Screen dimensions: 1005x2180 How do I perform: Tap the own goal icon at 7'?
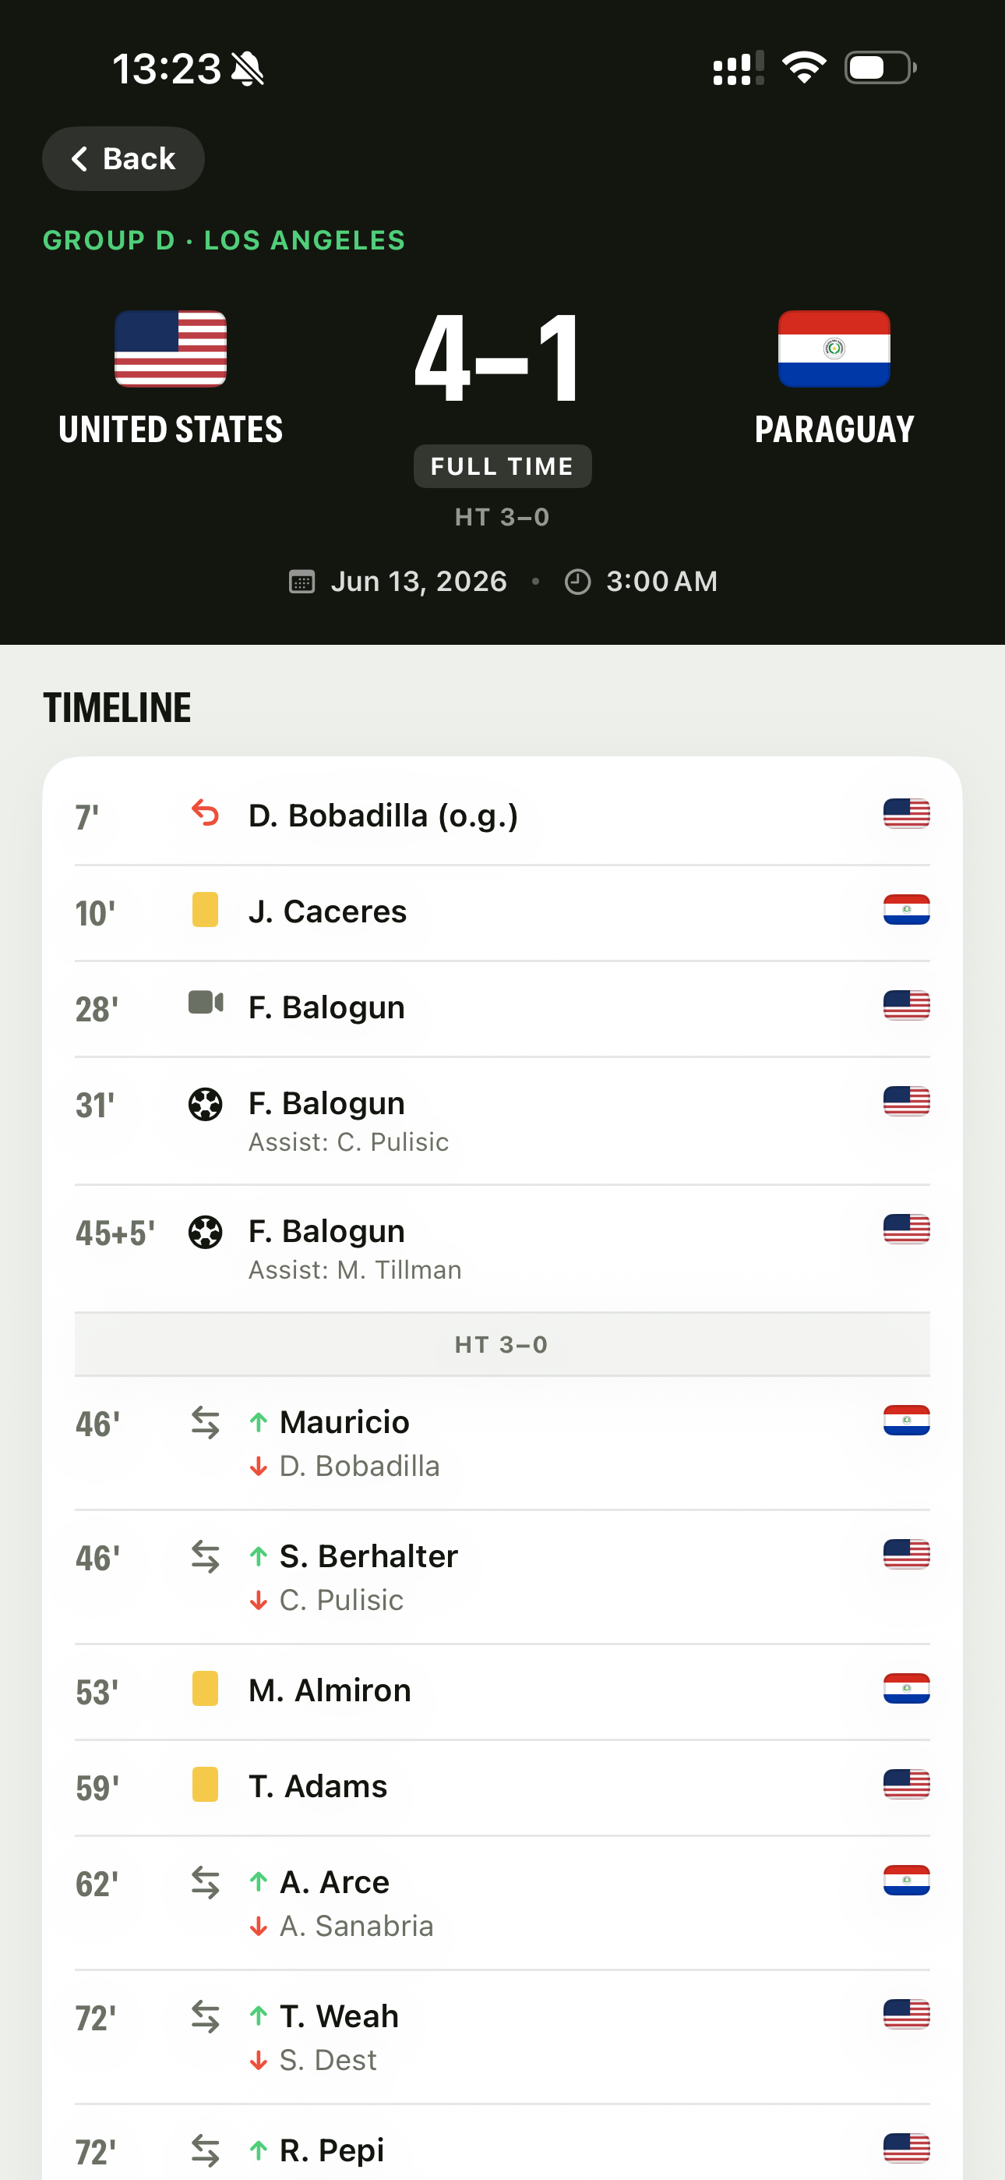click(205, 814)
